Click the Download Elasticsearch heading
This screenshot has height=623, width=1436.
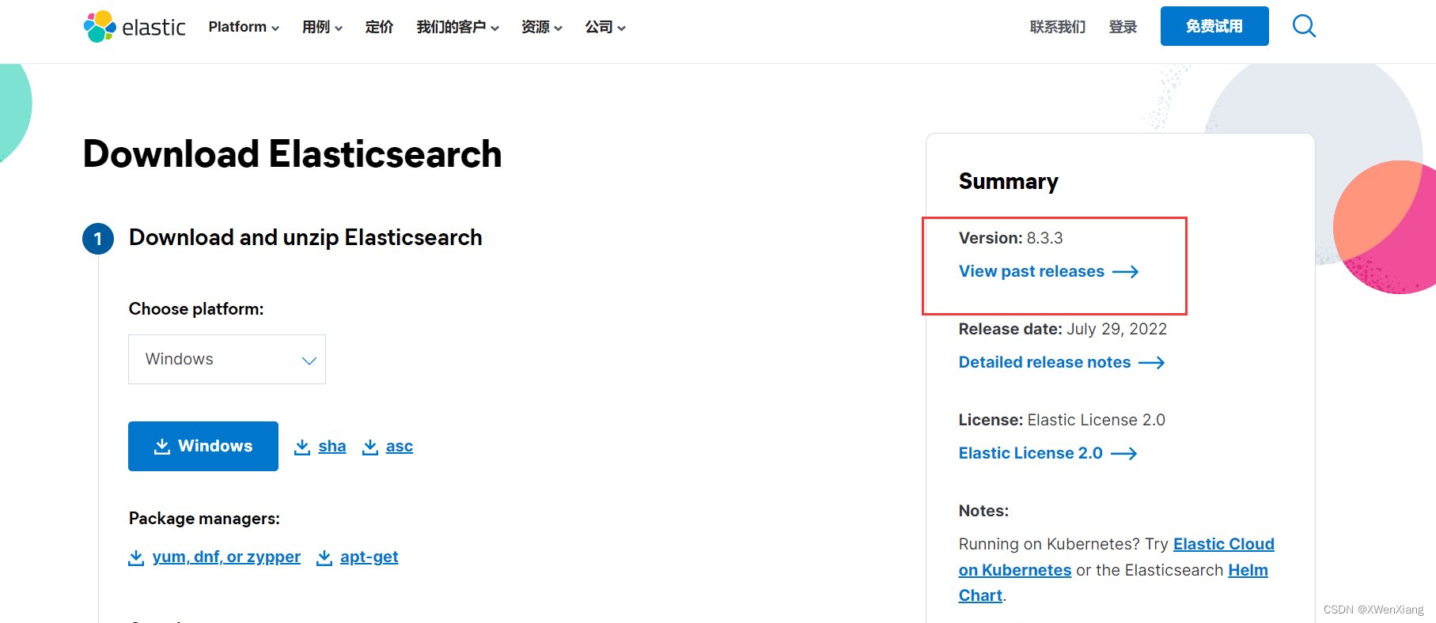click(292, 154)
